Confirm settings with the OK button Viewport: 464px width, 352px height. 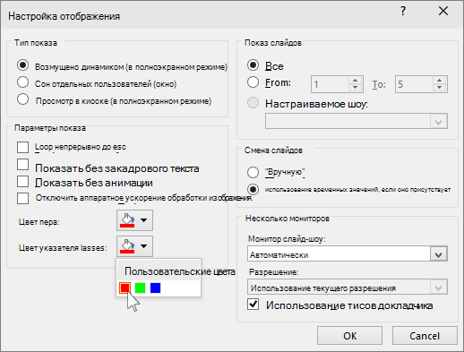click(x=349, y=336)
